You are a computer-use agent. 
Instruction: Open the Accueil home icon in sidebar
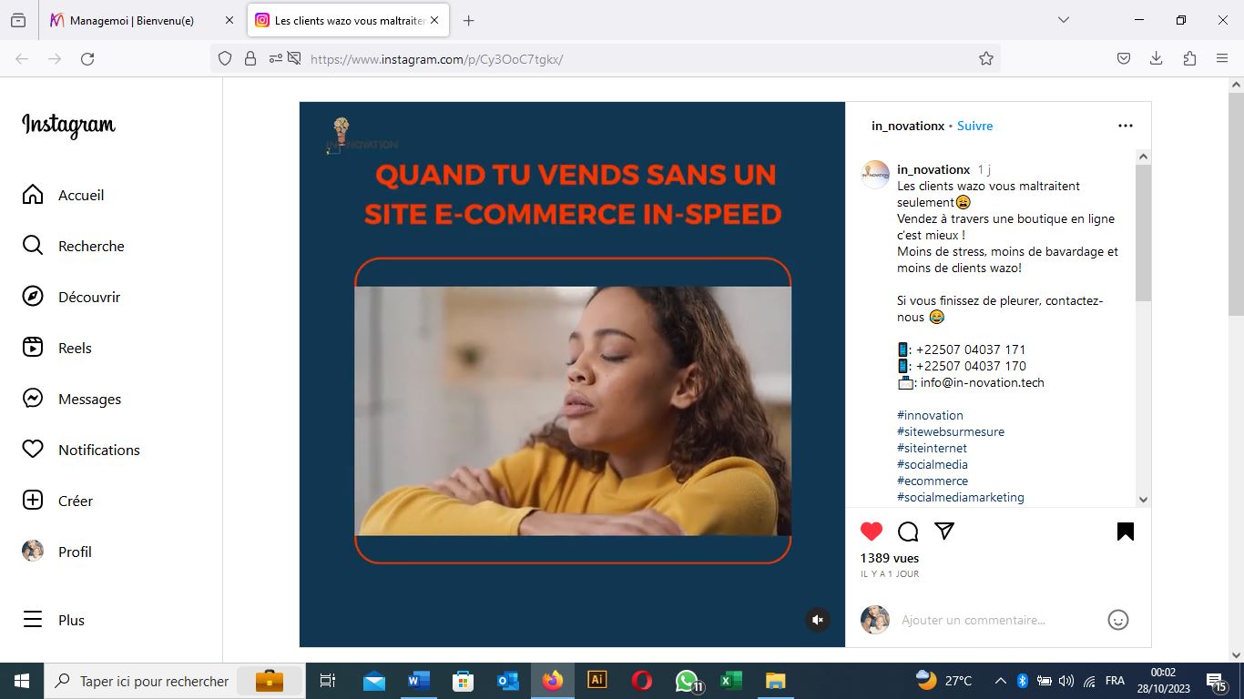pyautogui.click(x=33, y=195)
